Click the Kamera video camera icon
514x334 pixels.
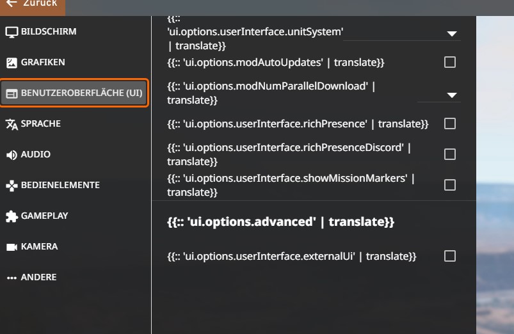pos(12,247)
